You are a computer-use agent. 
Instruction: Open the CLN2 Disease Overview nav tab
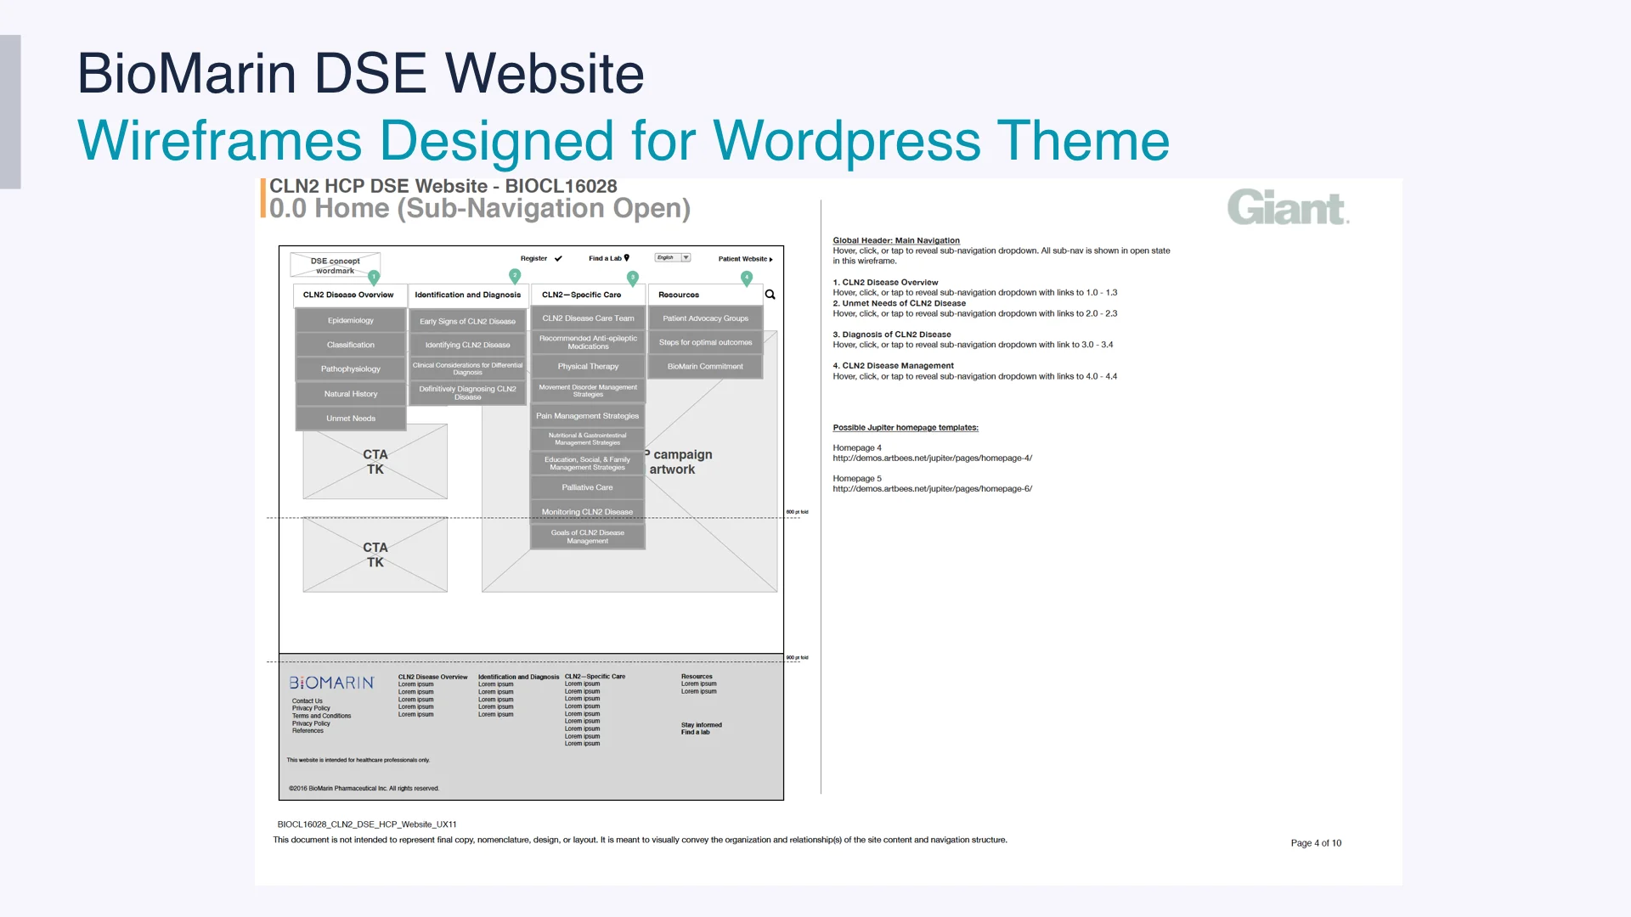(x=348, y=295)
